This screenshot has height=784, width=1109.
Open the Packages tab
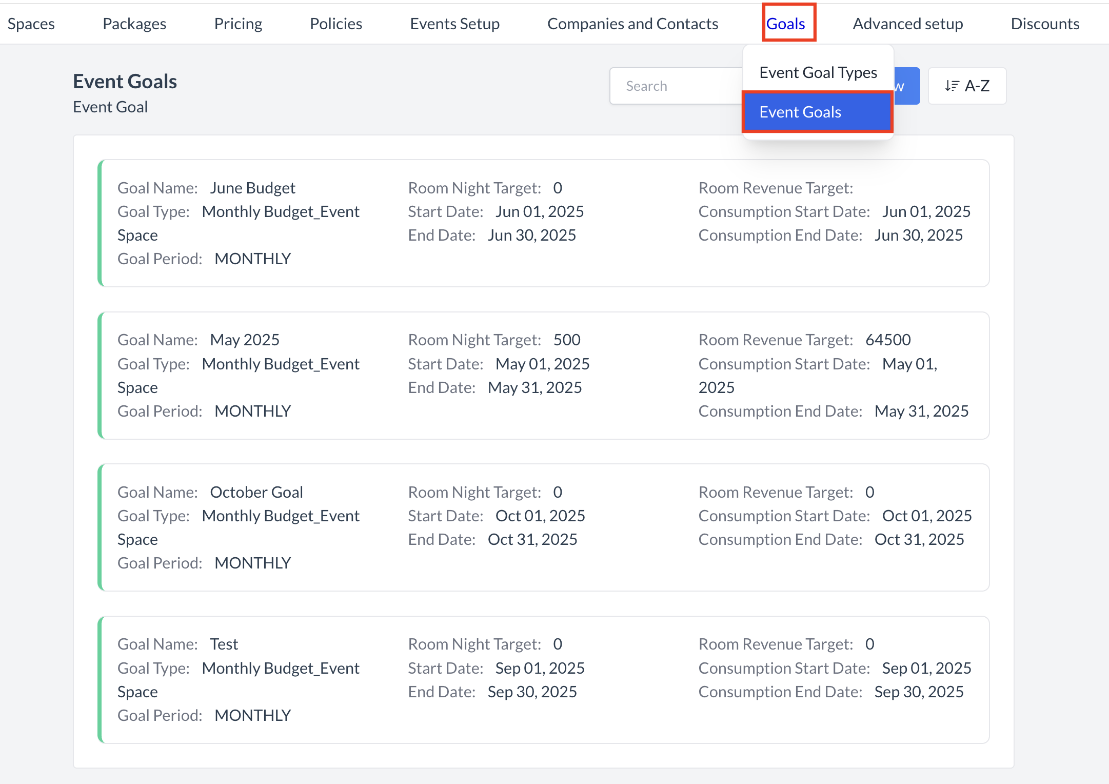point(134,24)
